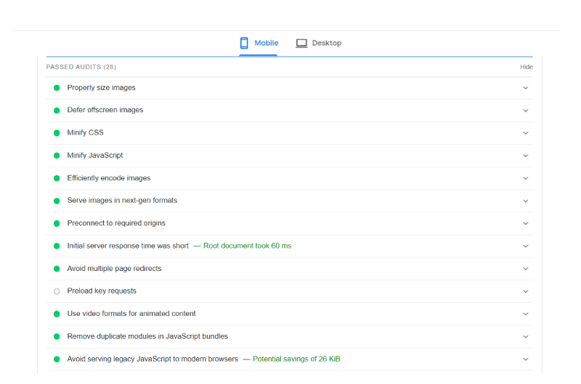Click the grey circle beside Preload key requests
Viewport: 581px width, 384px height.
pyautogui.click(x=57, y=291)
